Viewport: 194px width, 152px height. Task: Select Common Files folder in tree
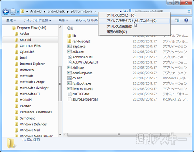30,46
